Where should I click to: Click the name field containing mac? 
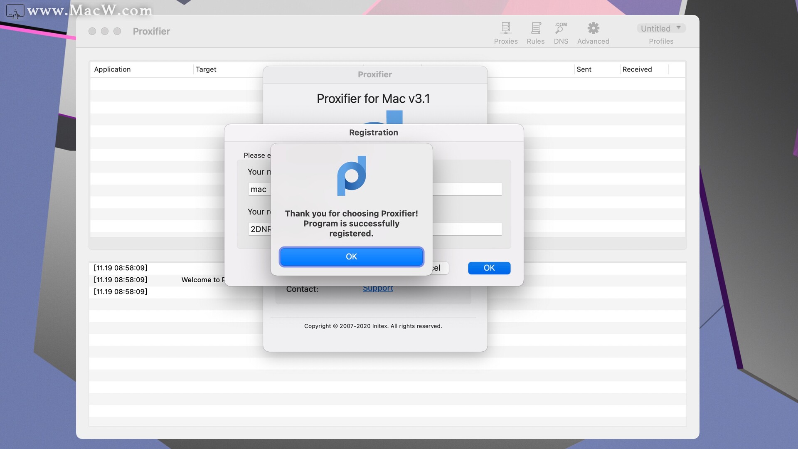(x=259, y=189)
